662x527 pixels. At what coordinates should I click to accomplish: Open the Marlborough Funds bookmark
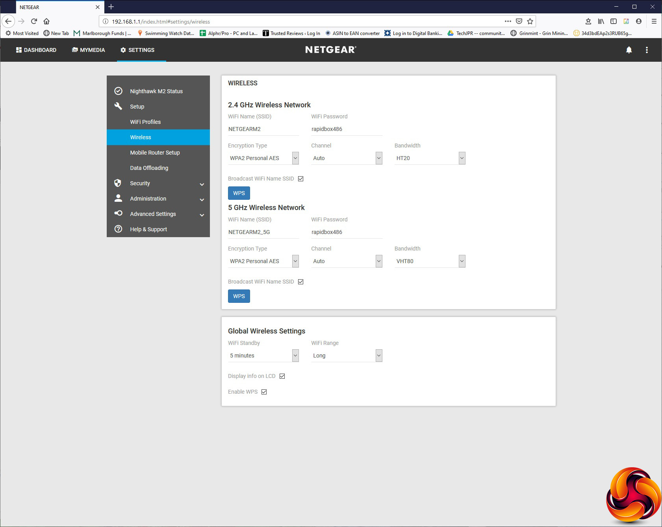(102, 33)
